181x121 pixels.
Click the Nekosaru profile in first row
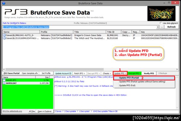pos(56,35)
